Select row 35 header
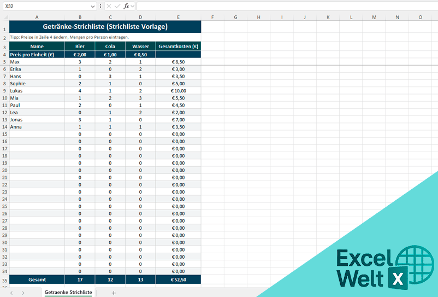The height and width of the screenshot is (297, 438). (4, 279)
